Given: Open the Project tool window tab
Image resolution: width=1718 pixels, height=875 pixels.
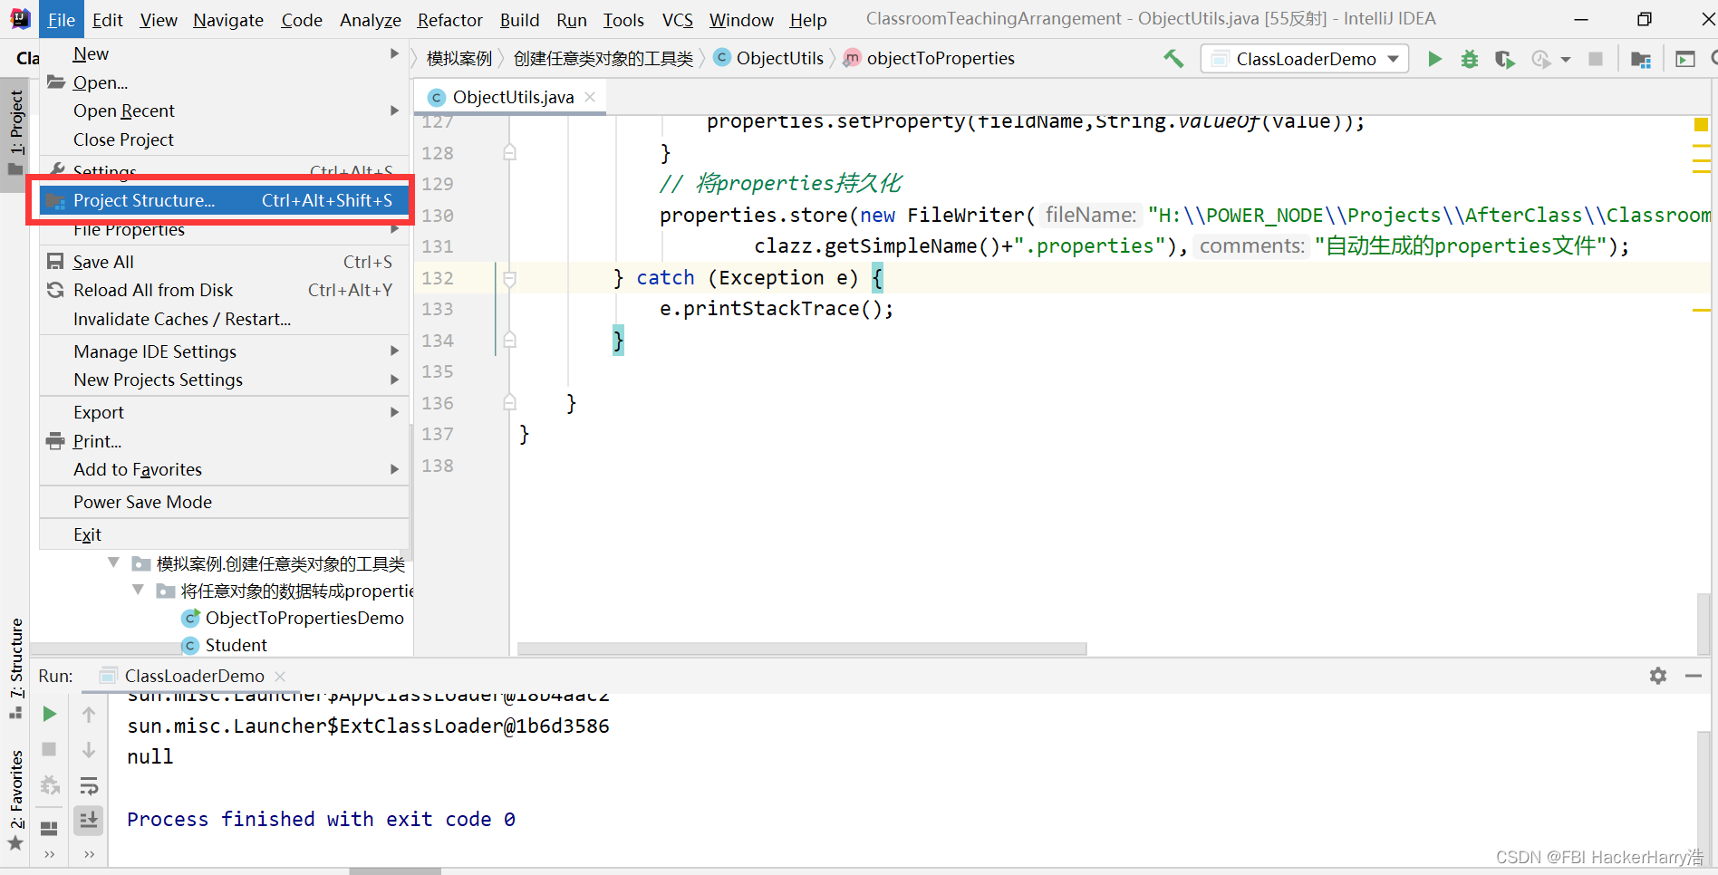Looking at the screenshot, I should click(x=15, y=134).
